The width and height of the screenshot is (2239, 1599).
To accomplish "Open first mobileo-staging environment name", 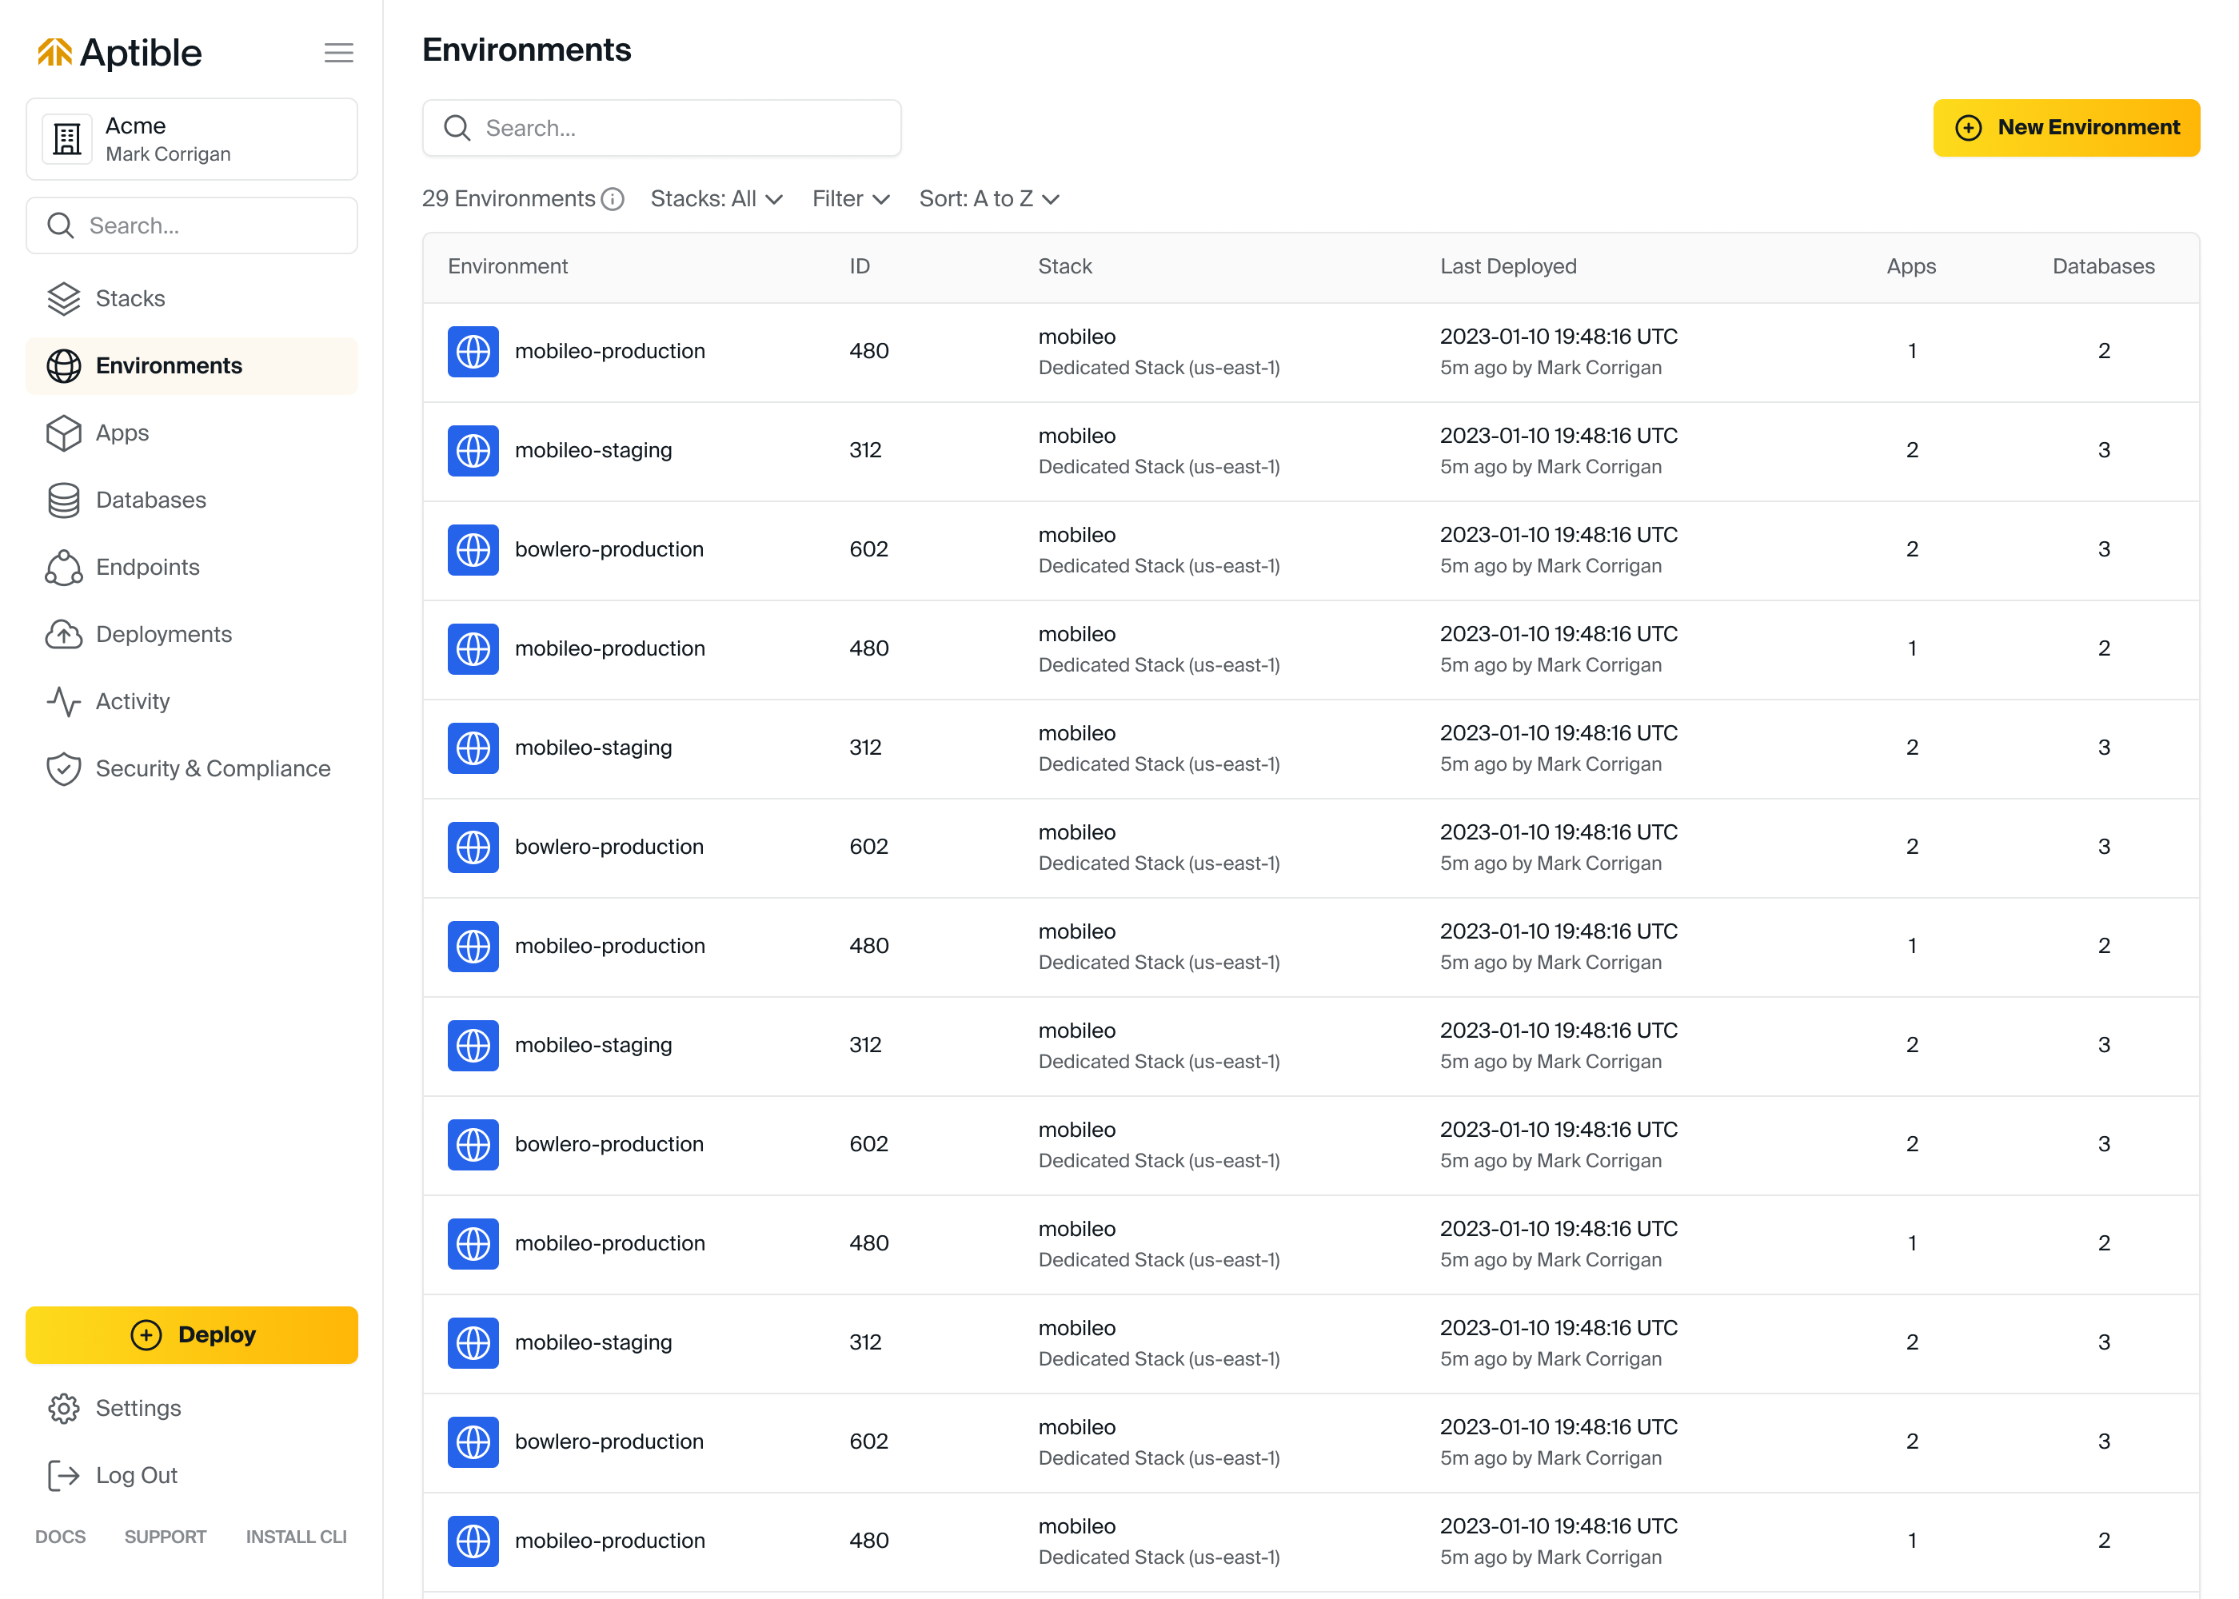I will [593, 451].
